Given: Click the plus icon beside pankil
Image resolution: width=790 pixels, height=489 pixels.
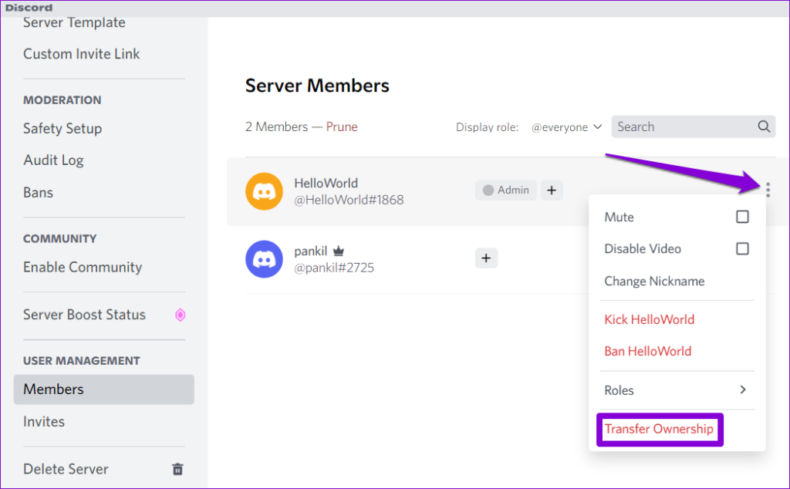Looking at the screenshot, I should (x=486, y=258).
